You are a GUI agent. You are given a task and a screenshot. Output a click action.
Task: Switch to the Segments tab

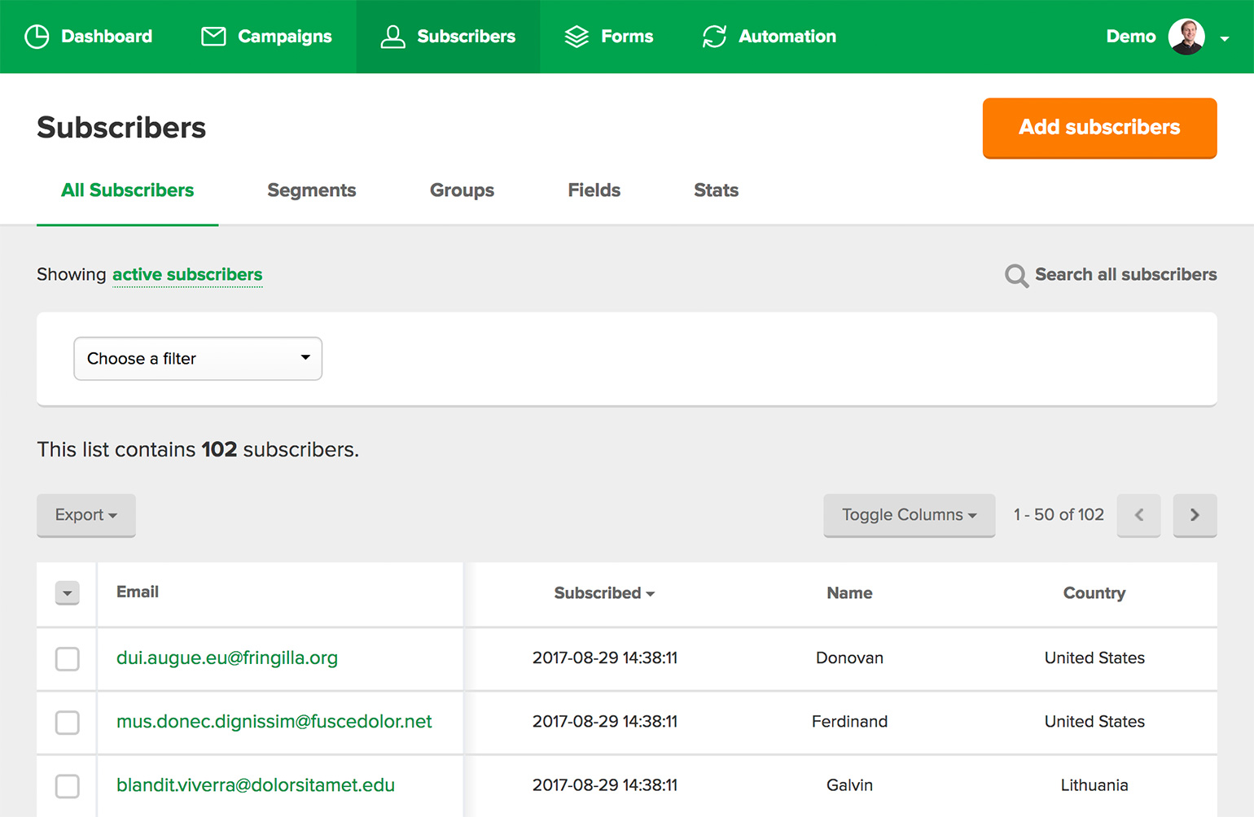click(312, 190)
